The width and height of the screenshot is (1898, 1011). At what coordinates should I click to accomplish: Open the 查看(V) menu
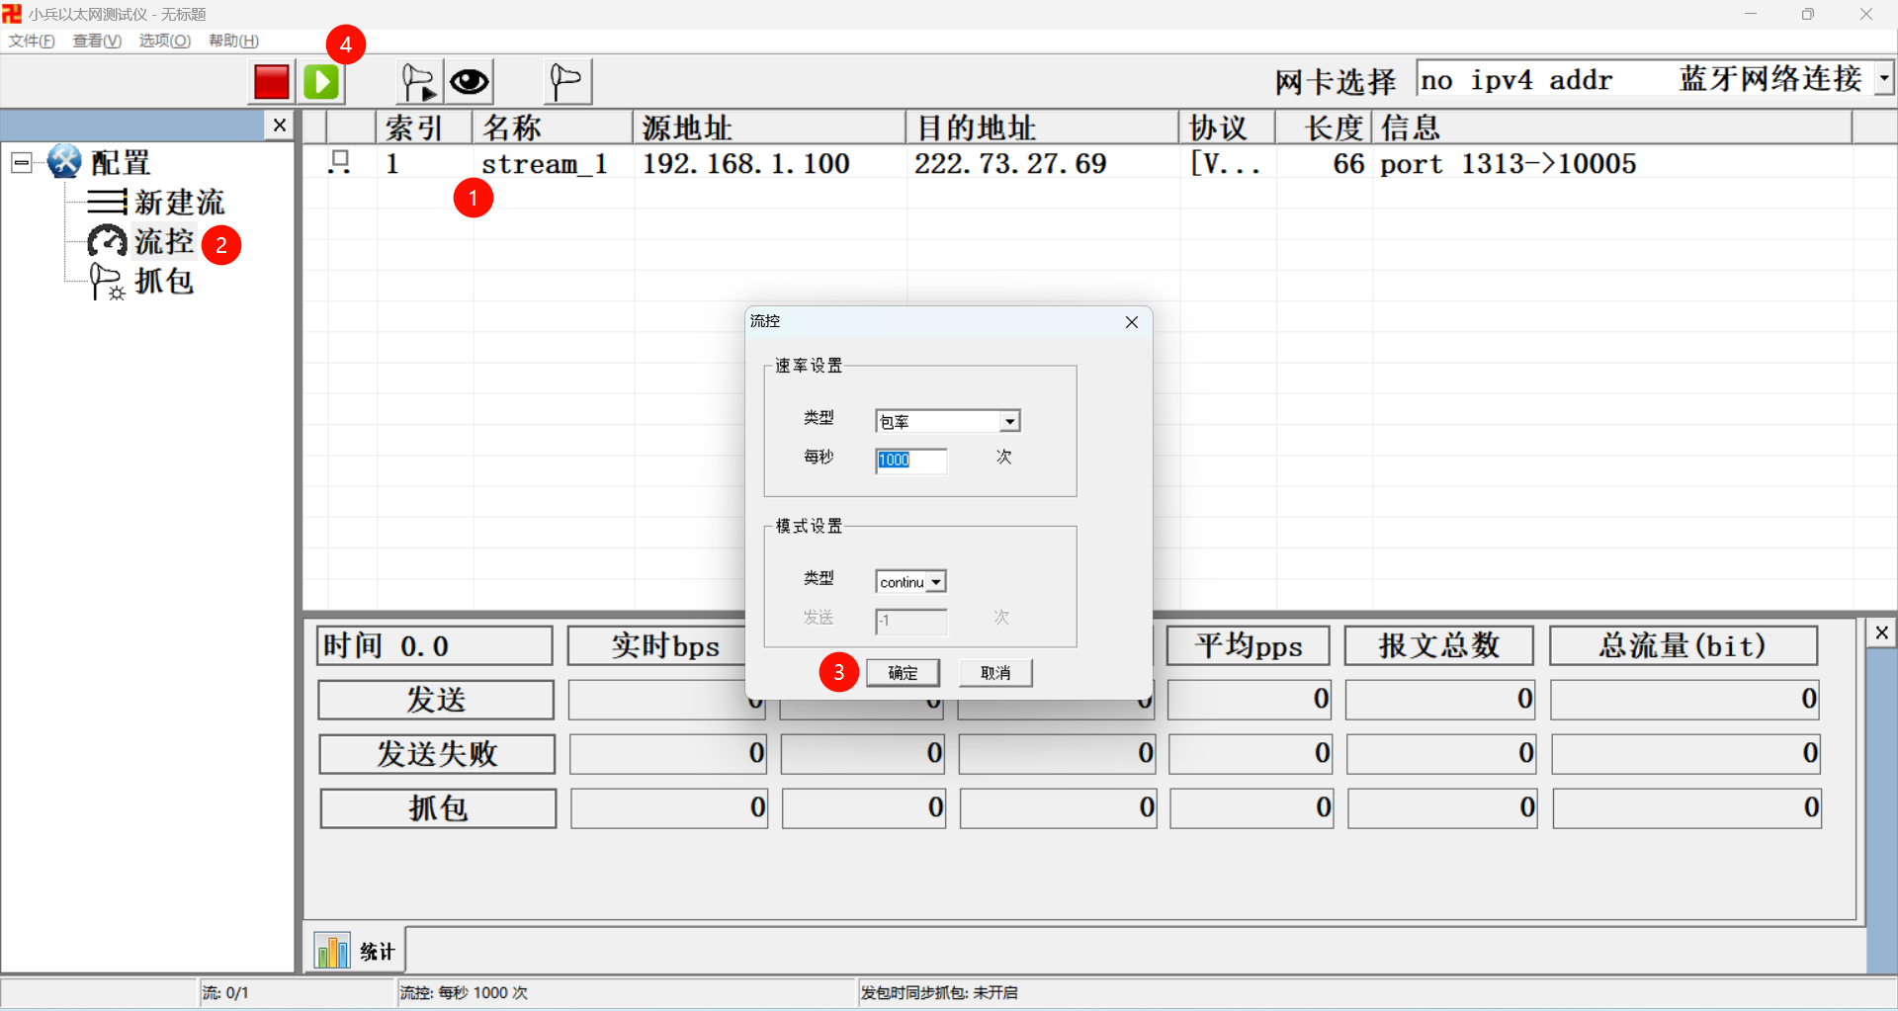click(x=97, y=41)
